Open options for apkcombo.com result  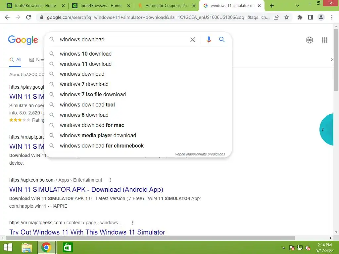click(x=110, y=180)
